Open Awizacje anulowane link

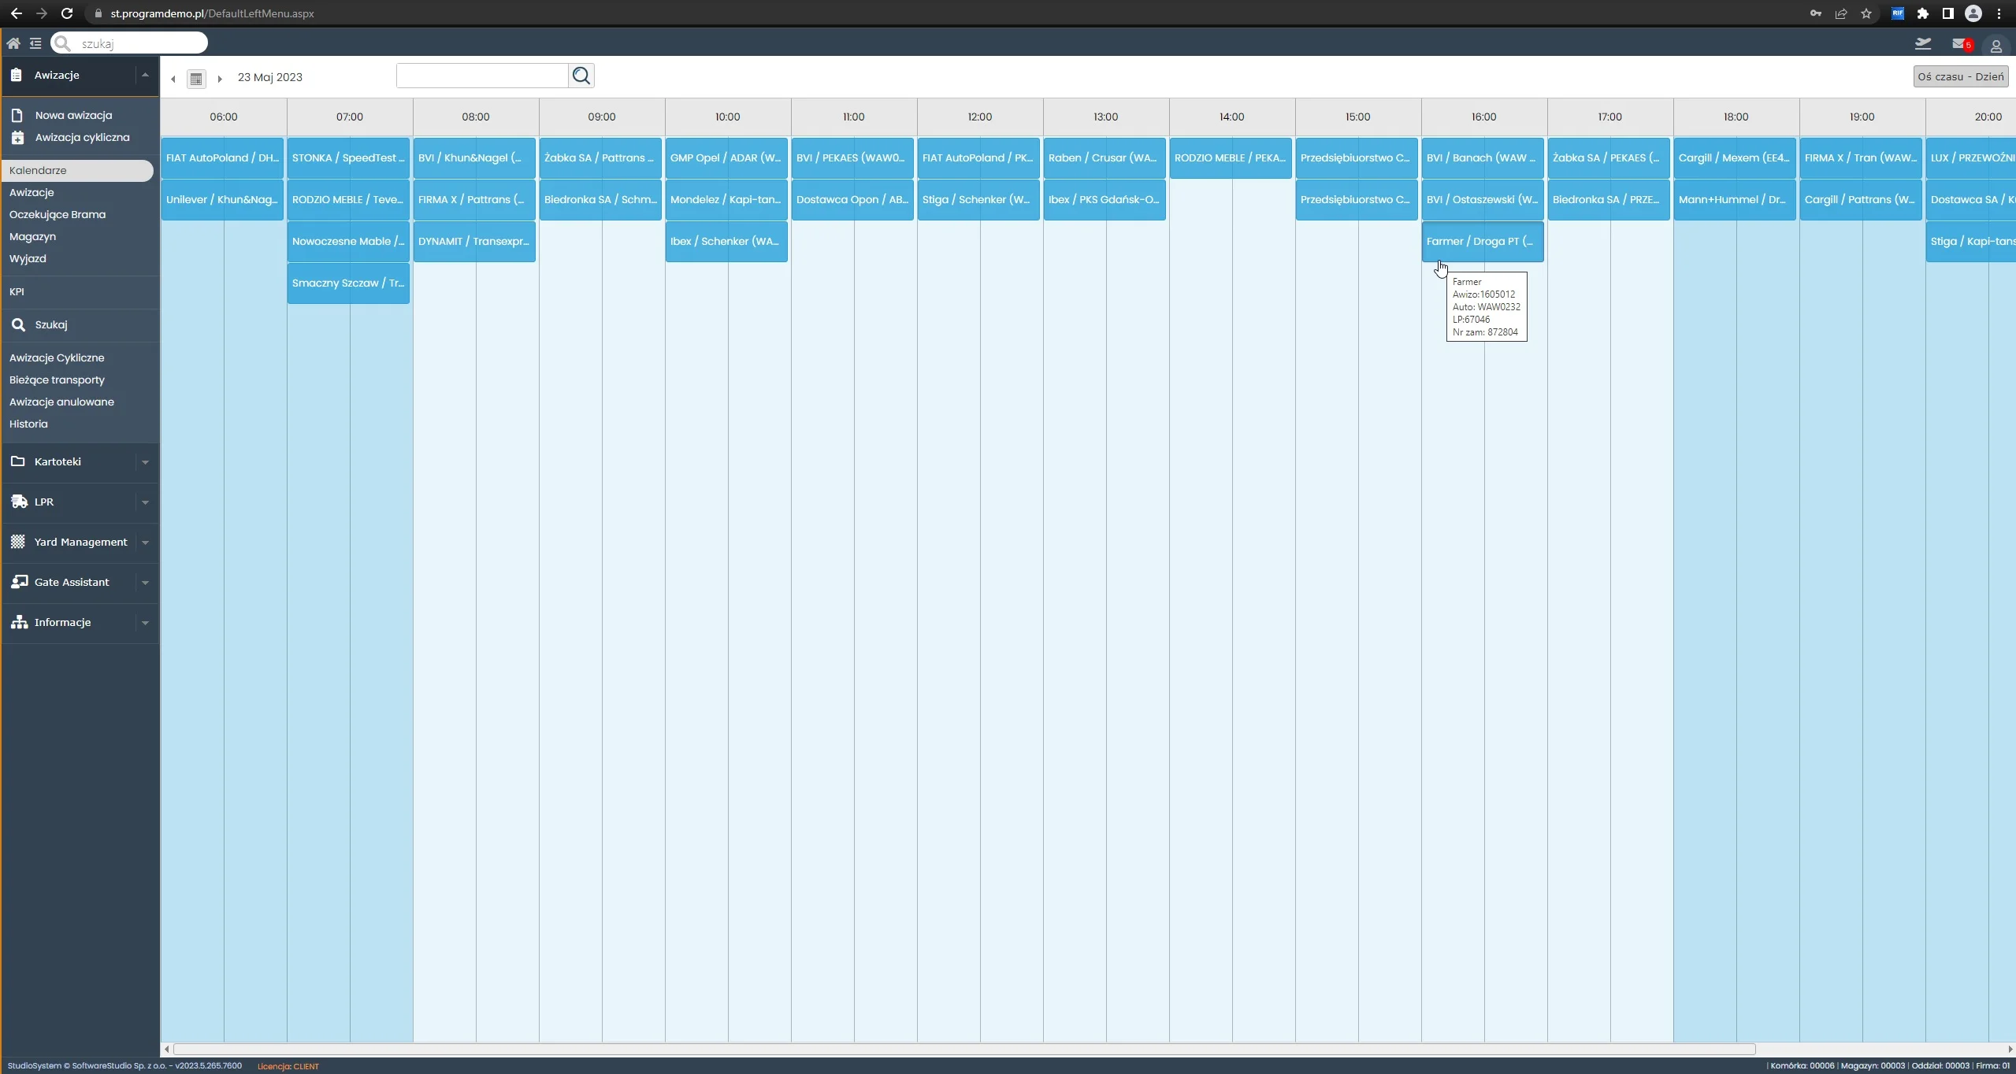[x=61, y=402]
